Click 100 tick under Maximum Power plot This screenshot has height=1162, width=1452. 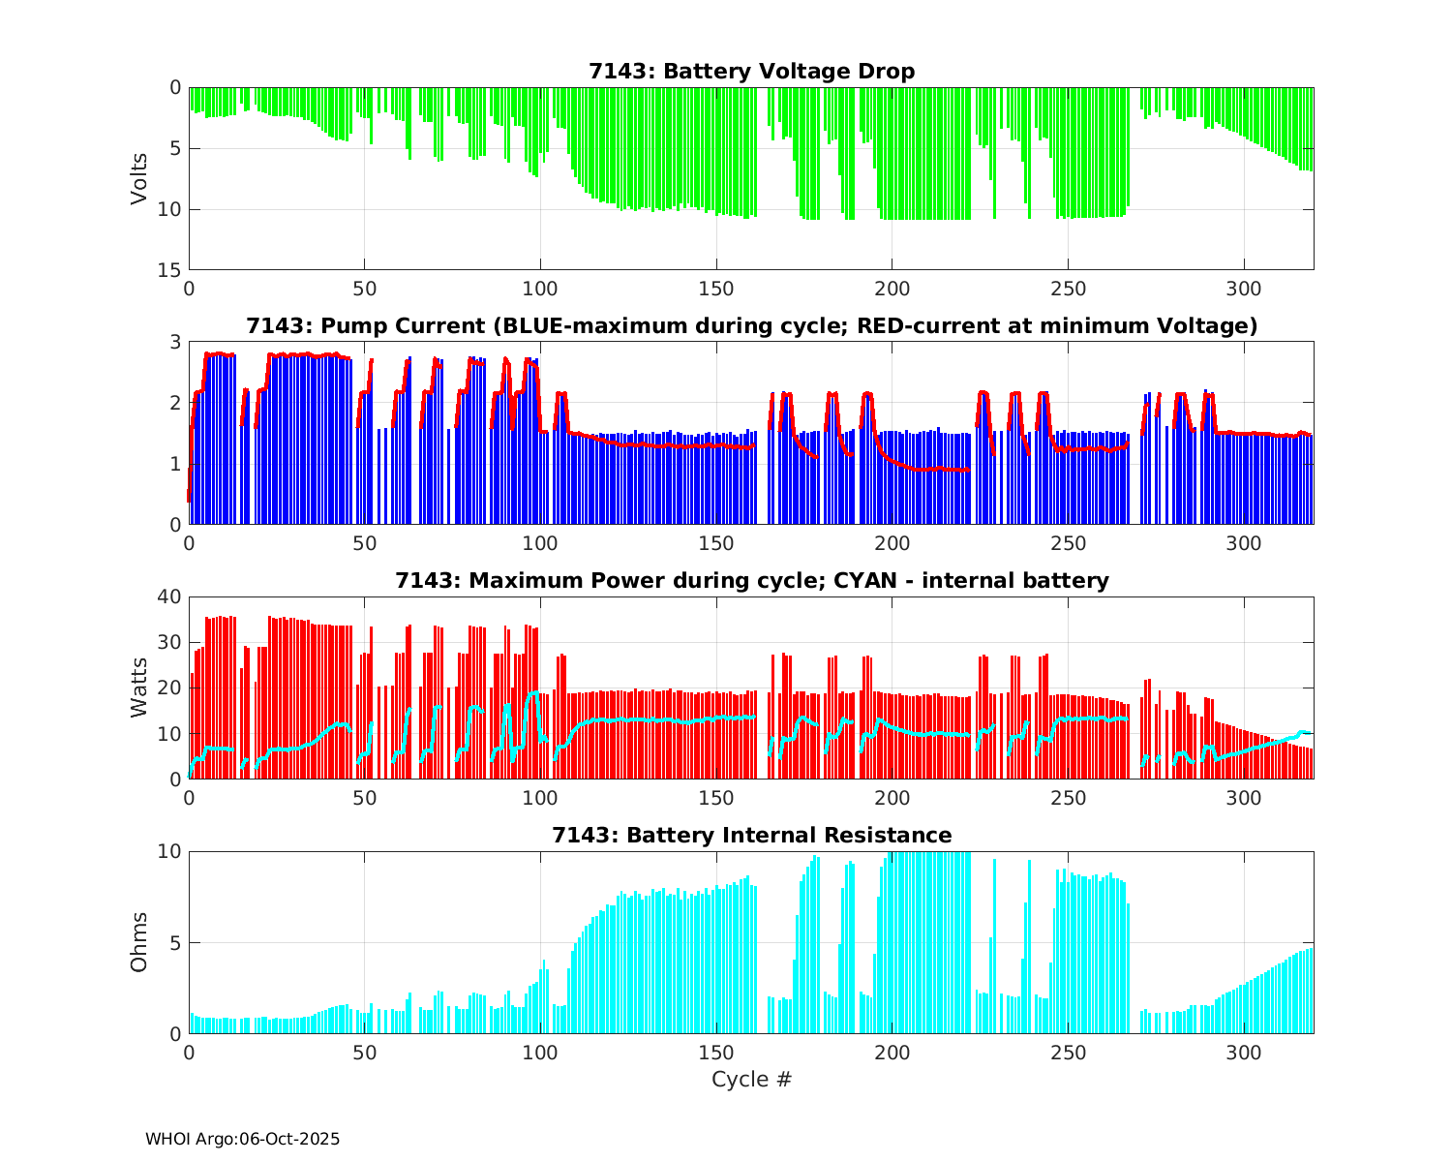coord(540,798)
